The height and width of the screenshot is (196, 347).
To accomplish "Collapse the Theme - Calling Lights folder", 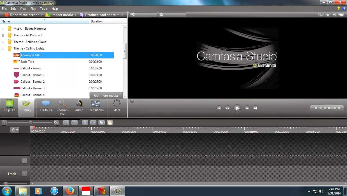I will (3, 49).
